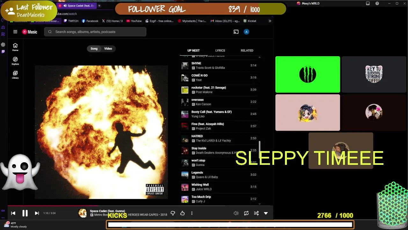
Task: Select the Space Cadet browser tab
Action: point(77,6)
